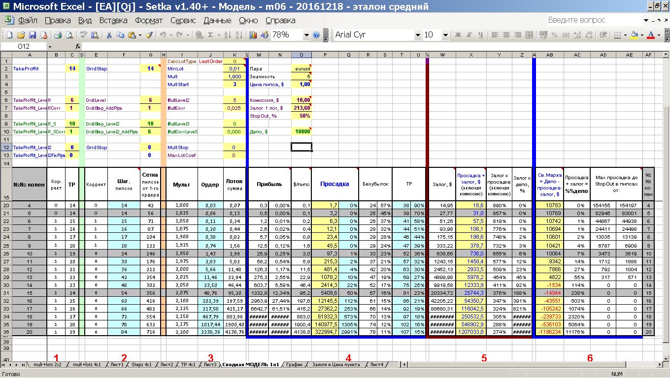Open the 78% zoom dropdown
The height and width of the screenshot is (378, 670).
306,35
